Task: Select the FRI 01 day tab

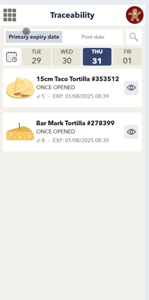Action: 127,57
